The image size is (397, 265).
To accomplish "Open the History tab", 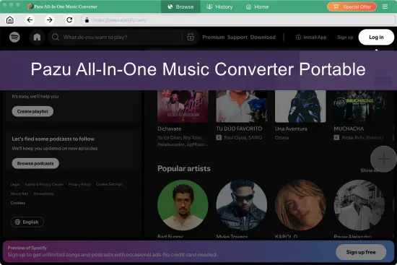I will click(219, 6).
